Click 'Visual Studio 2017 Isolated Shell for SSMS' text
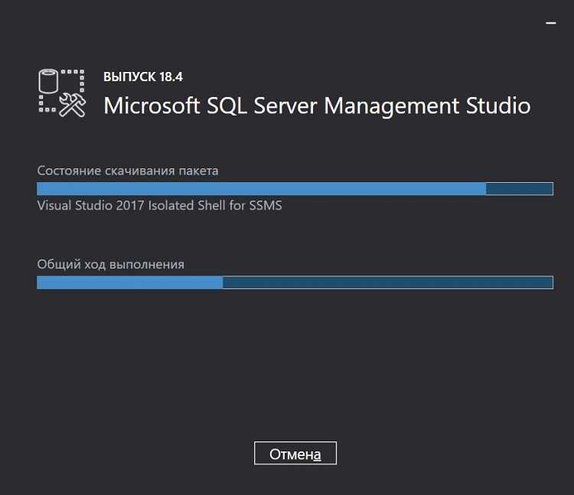574x495 pixels. point(160,205)
